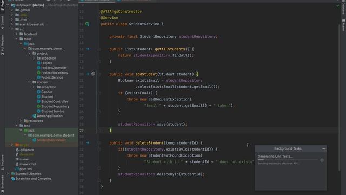Click the @ annotation gutter icon on the addStudent line
Viewport: 346px width, 195px height.
pos(93,74)
